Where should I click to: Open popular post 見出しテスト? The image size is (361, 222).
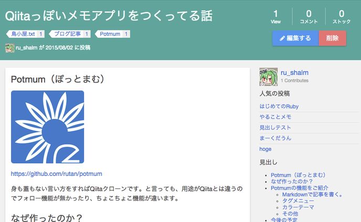pyautogui.click(x=275, y=128)
